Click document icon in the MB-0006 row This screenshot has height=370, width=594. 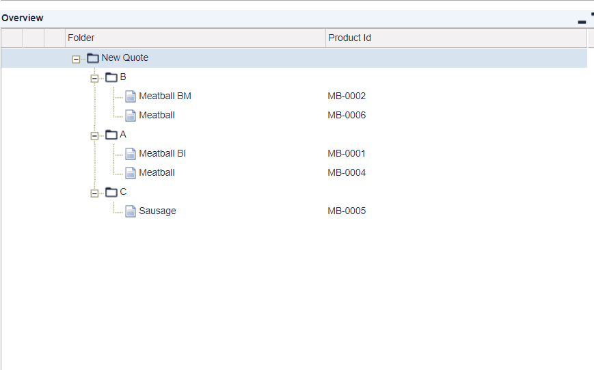pyautogui.click(x=131, y=116)
